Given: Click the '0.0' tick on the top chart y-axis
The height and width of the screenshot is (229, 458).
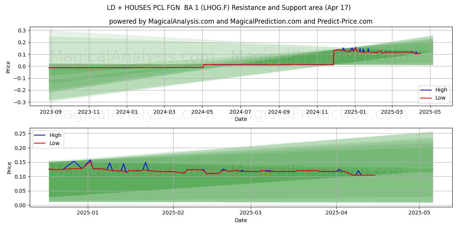Looking at the screenshot, I should (22, 66).
